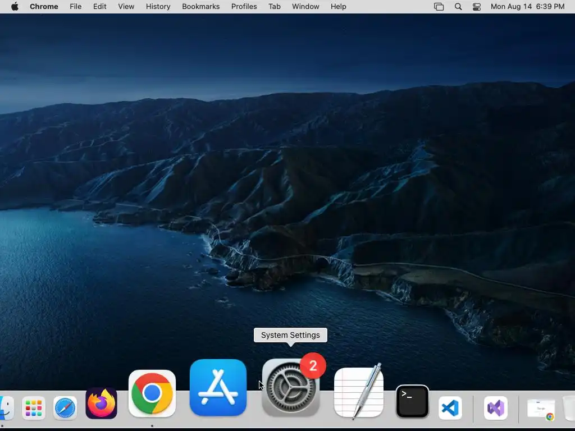Viewport: 575px width, 431px height.
Task: Open Control Center from menu bar
Action: tap(477, 7)
